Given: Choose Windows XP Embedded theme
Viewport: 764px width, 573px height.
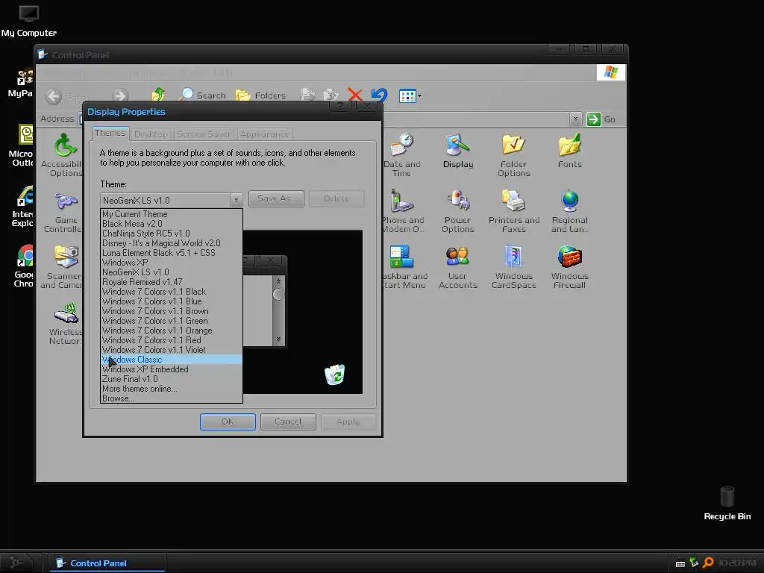Looking at the screenshot, I should pyautogui.click(x=171, y=369).
